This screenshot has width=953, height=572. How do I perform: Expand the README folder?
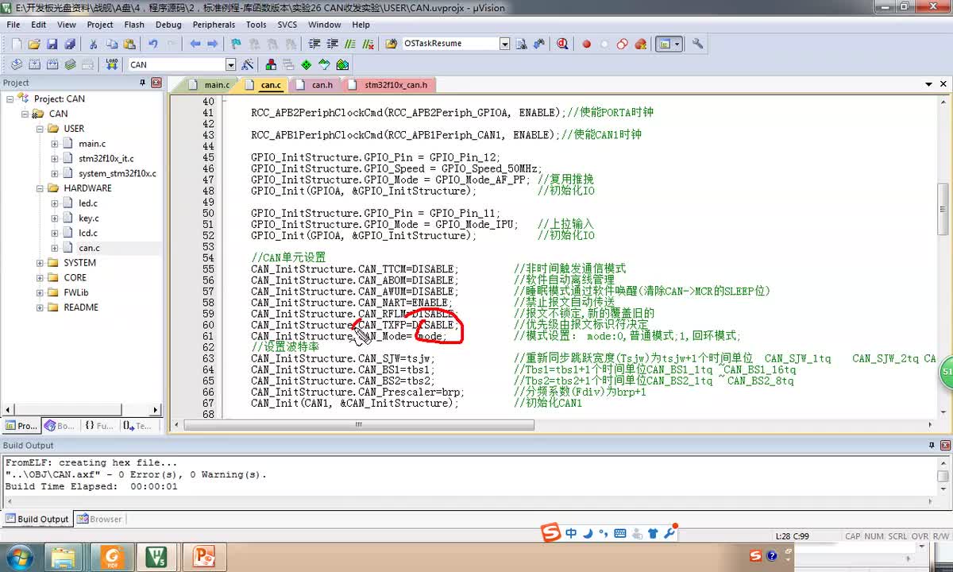coord(40,307)
